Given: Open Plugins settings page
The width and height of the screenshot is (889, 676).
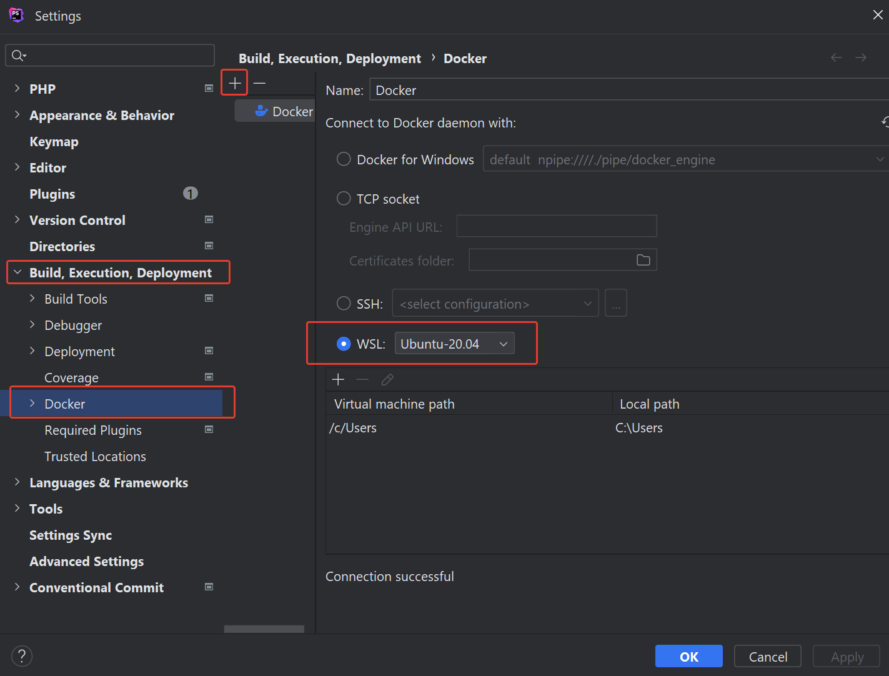Looking at the screenshot, I should pyautogui.click(x=52, y=194).
